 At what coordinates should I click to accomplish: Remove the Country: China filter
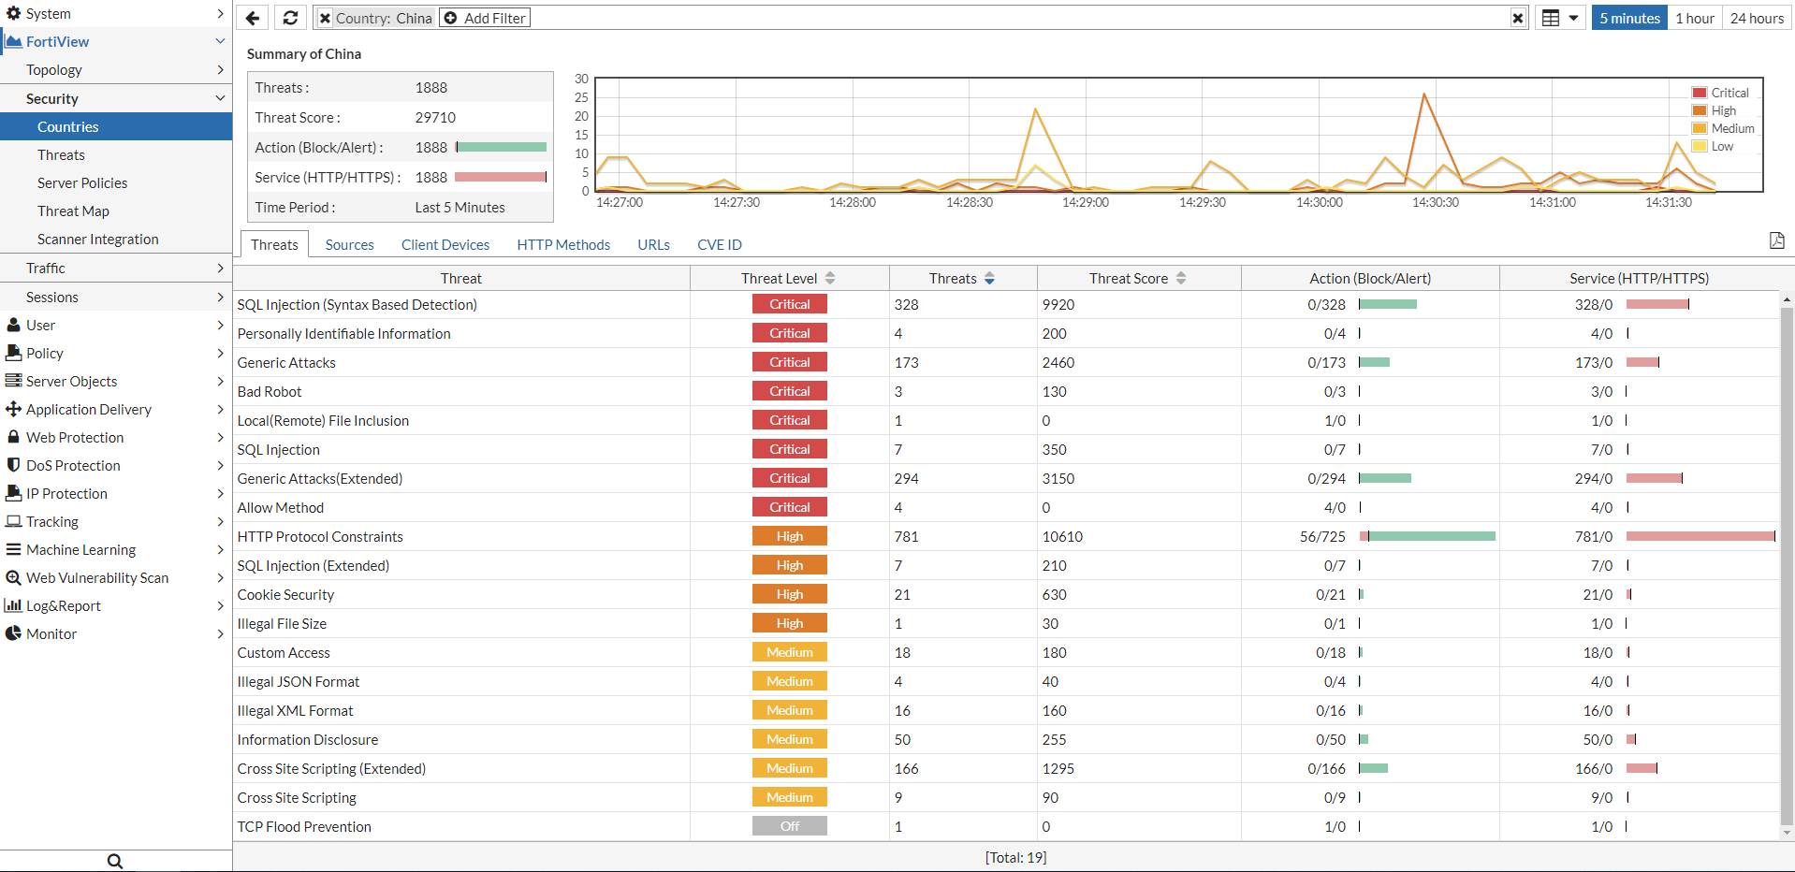pyautogui.click(x=326, y=18)
